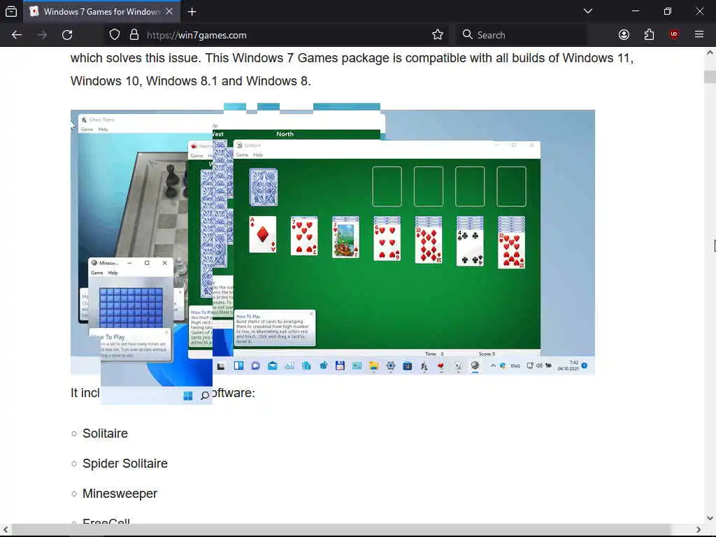Click the horizontal scroll left arrow
Image resolution: width=716 pixels, height=537 pixels.
point(6,530)
